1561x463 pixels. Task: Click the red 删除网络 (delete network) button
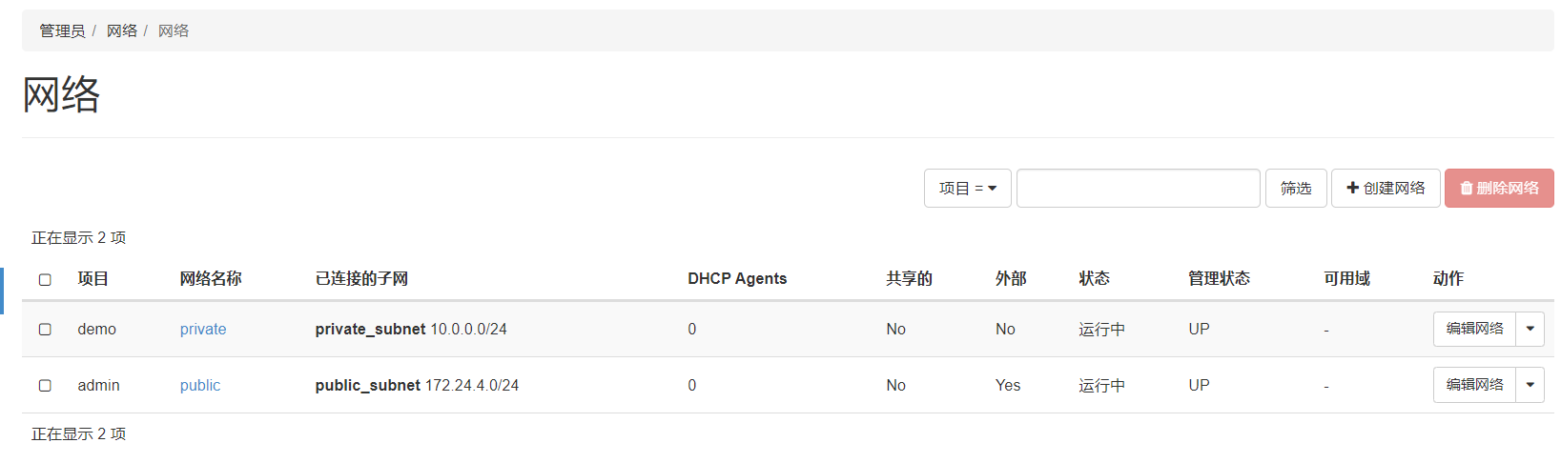coord(1499,189)
